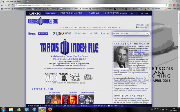The width and height of the screenshot is (180, 112).
Task: Open The Feast of Axos cover thumbnail
Action: point(53,100)
